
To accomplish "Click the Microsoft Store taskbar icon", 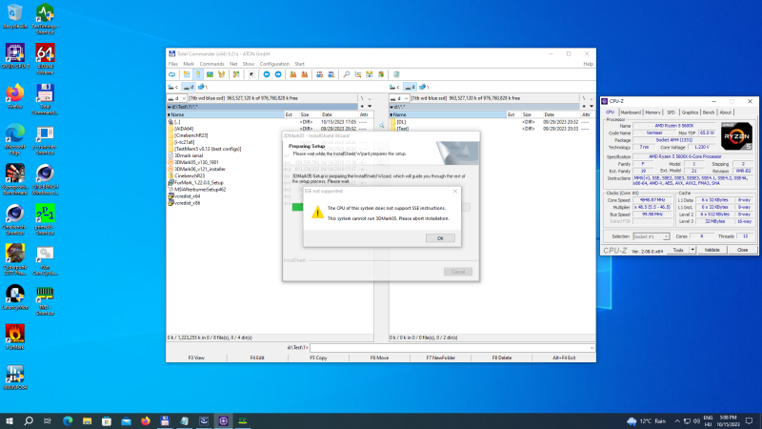I will point(107,420).
